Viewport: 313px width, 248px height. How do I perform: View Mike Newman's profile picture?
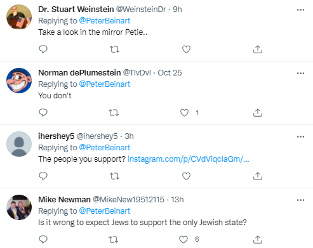point(19,207)
